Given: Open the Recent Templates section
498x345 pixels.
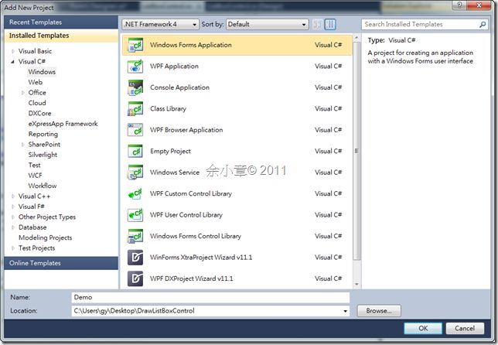Looking at the screenshot, I should click(x=61, y=22).
